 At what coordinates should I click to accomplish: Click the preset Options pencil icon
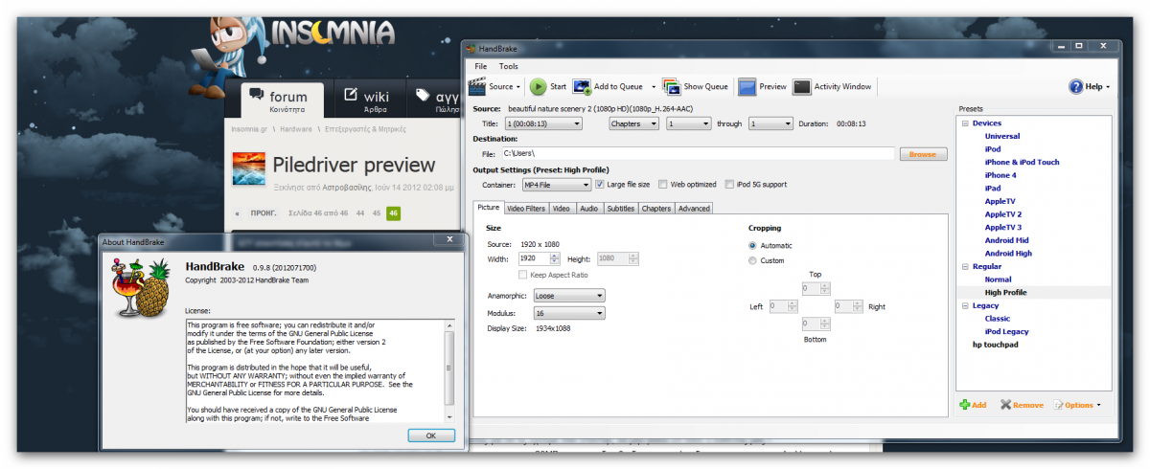tap(1058, 405)
